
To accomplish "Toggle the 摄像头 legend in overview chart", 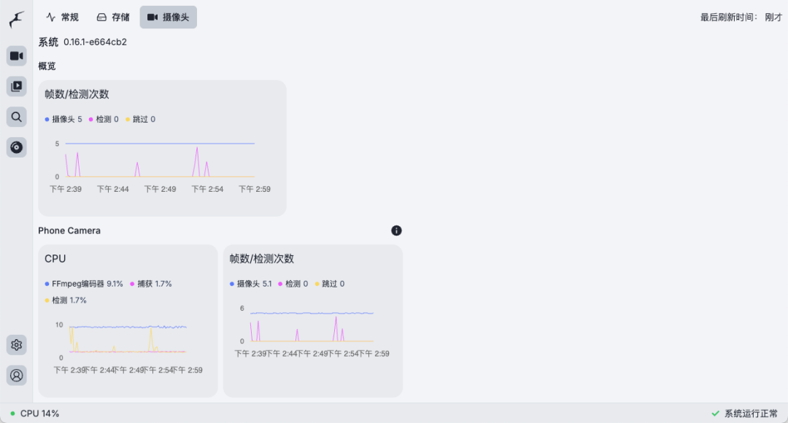I will pos(62,119).
